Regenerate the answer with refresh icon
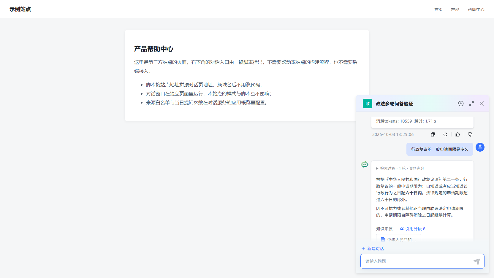 point(445,134)
